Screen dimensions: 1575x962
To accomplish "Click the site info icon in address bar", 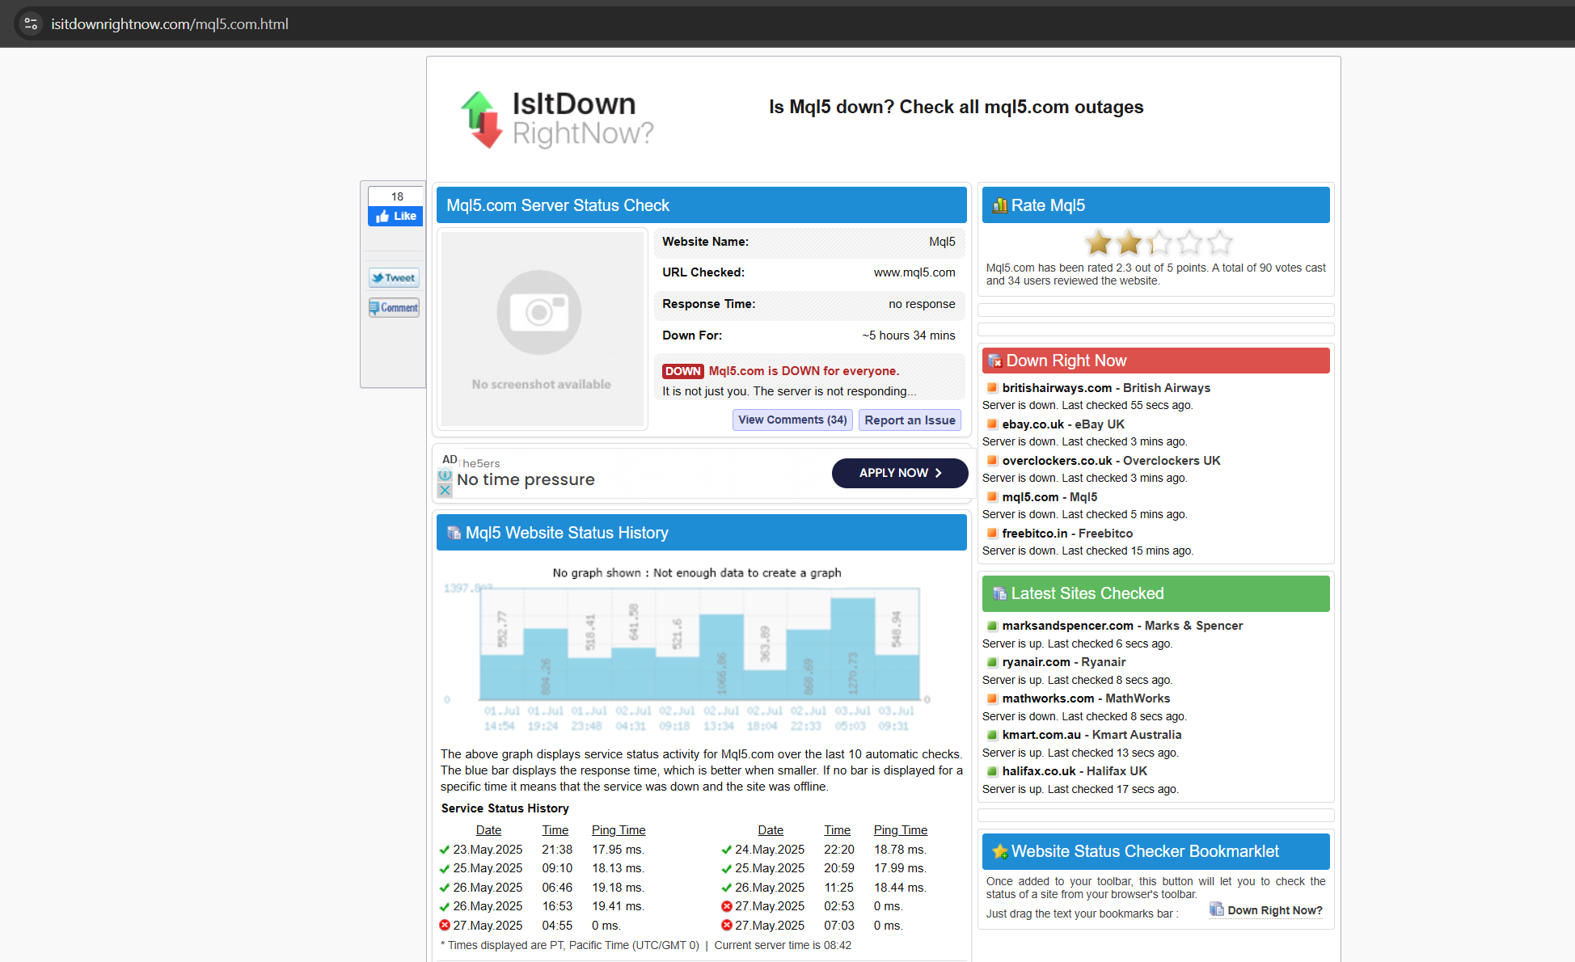I will (31, 23).
